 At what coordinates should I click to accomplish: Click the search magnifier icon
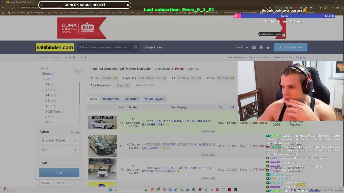coord(136,47)
